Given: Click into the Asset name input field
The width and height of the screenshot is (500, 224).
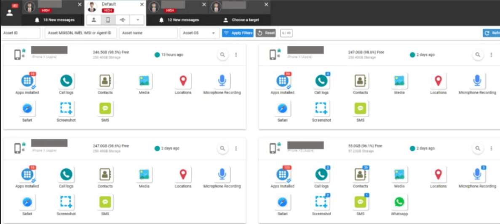Looking at the screenshot, I should tap(148, 33).
